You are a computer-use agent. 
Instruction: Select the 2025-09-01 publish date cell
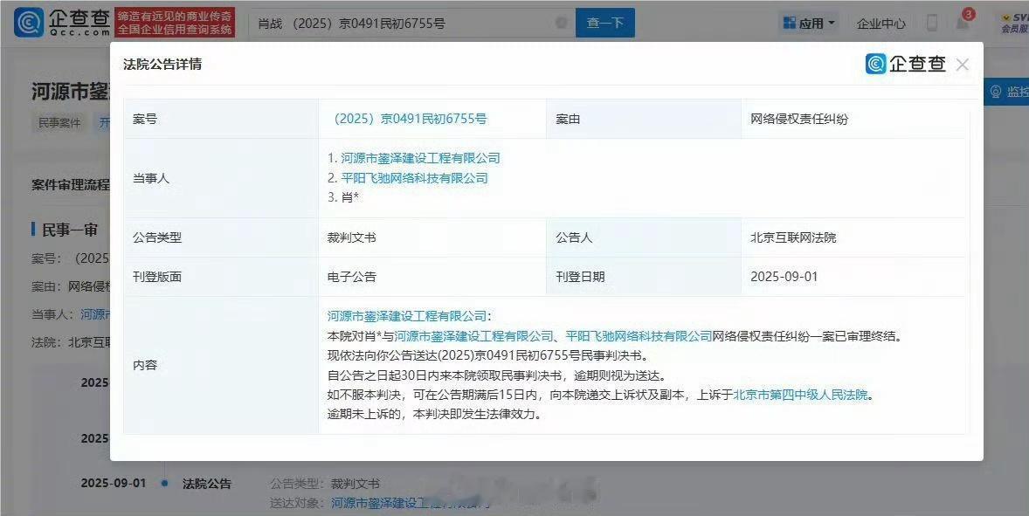pyautogui.click(x=784, y=277)
